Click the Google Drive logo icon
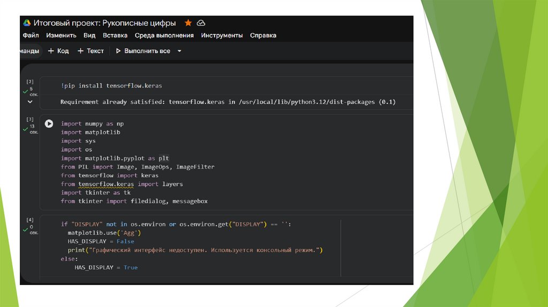Image resolution: width=548 pixels, height=307 pixels. tap(27, 23)
